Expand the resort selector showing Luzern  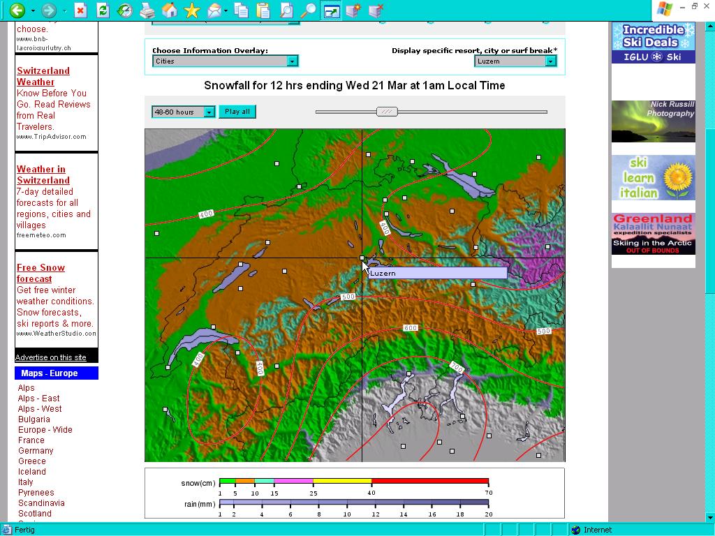tap(515, 61)
